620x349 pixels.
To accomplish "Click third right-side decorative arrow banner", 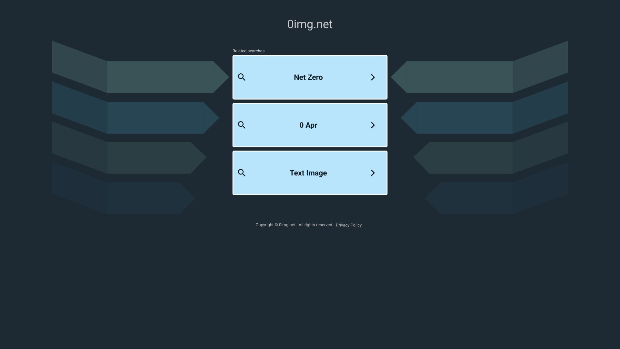I will (471, 158).
